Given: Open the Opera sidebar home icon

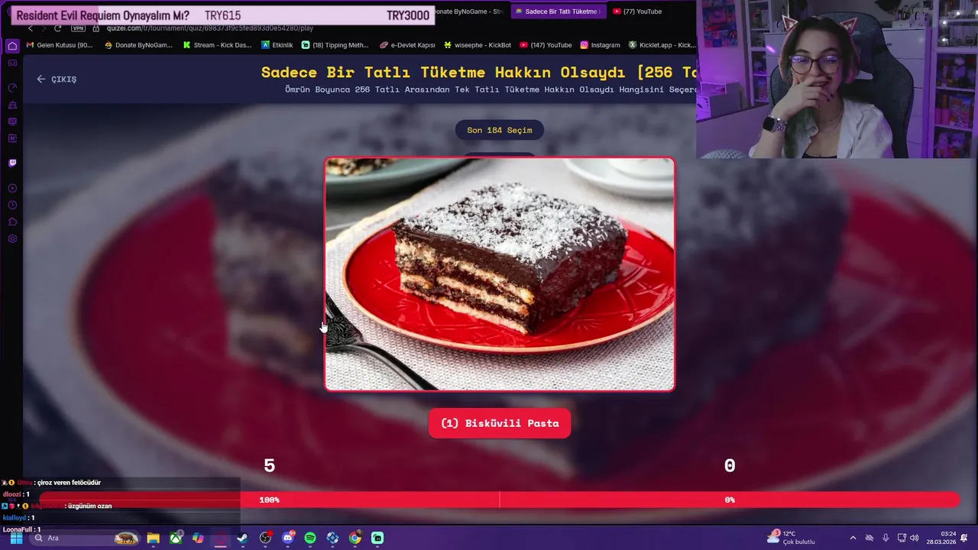Looking at the screenshot, I should click(x=12, y=46).
